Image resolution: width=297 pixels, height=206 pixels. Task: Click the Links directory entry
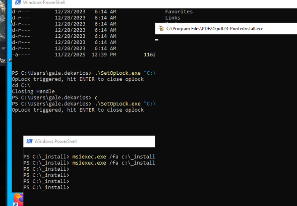pos(173,18)
